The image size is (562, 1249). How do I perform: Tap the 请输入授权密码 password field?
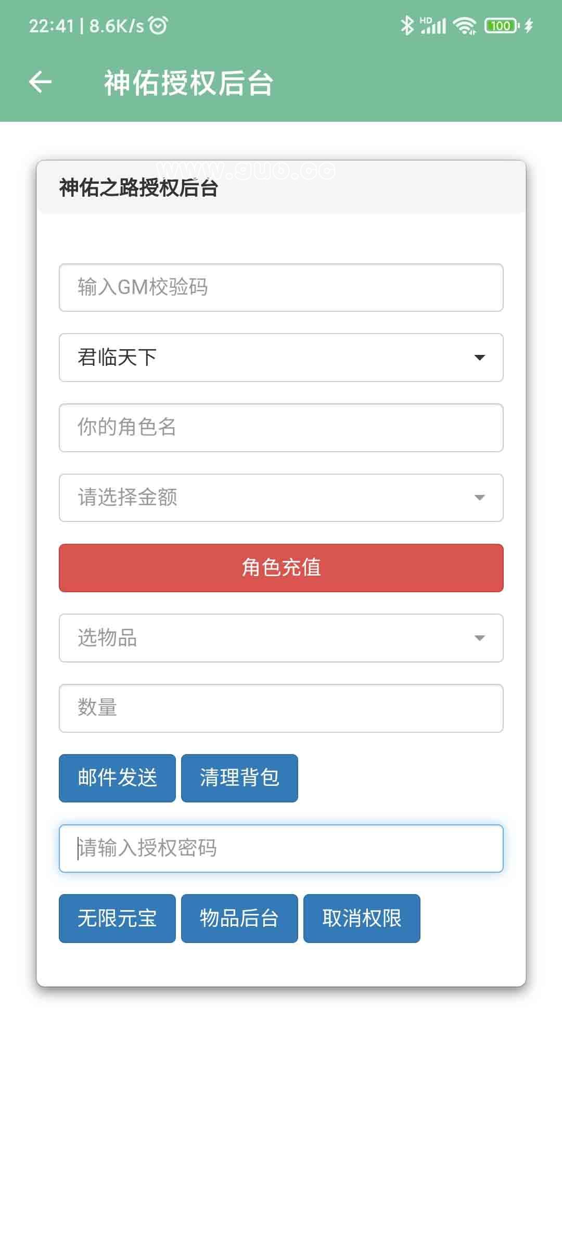click(281, 848)
